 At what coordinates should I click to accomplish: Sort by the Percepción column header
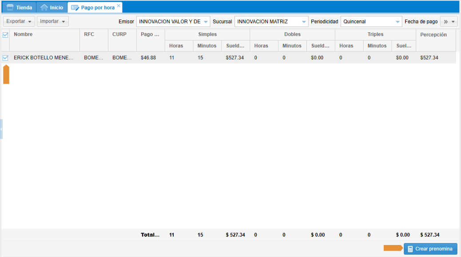(x=433, y=35)
